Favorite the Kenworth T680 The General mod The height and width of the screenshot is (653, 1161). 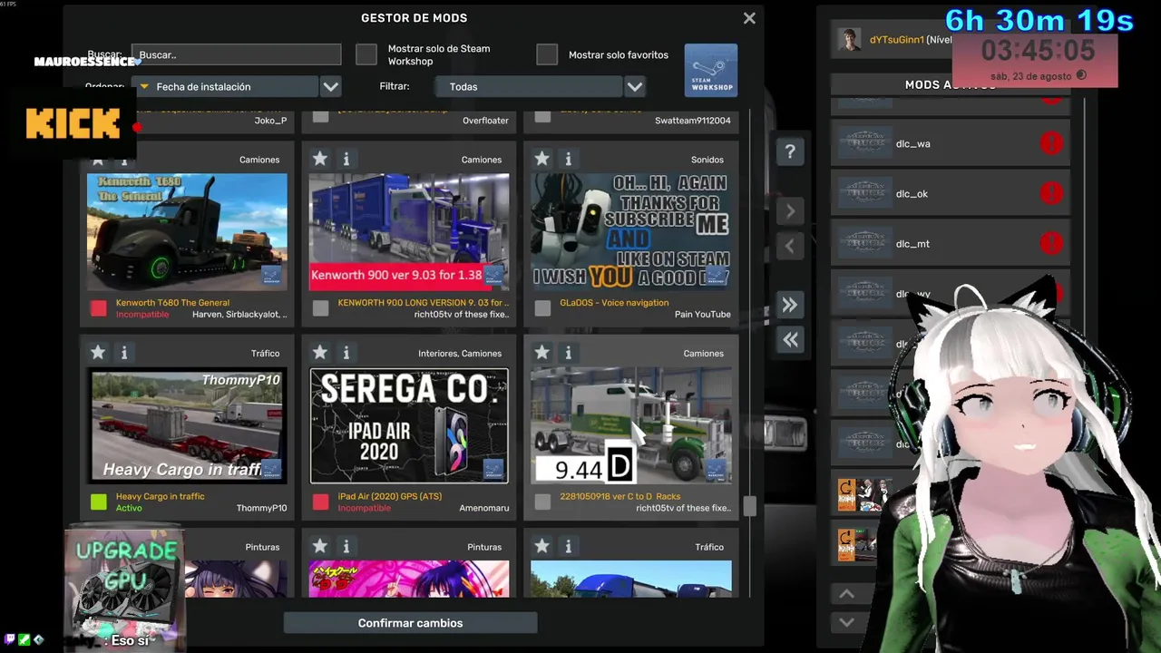pos(98,159)
